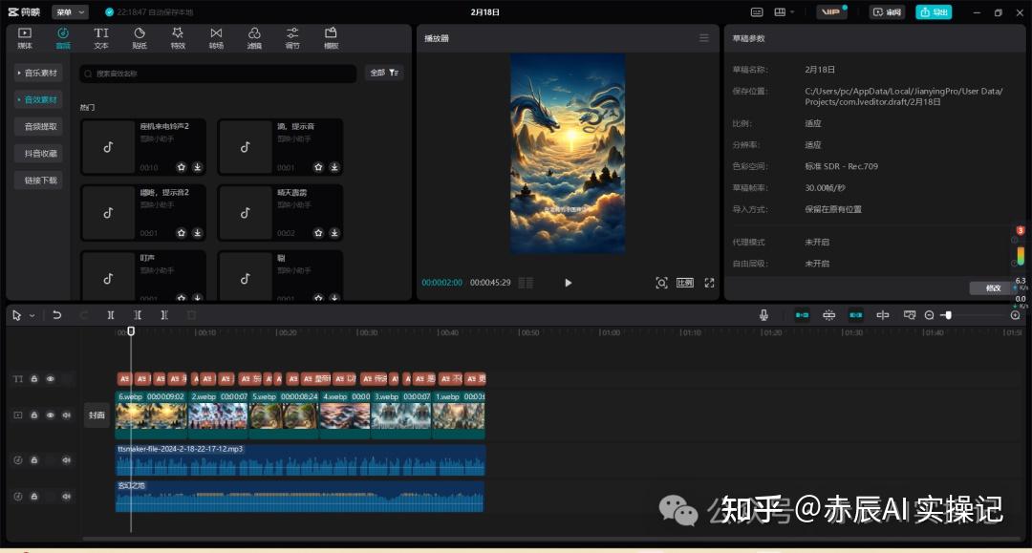Select the 6.webp clip on timeline

(151, 415)
